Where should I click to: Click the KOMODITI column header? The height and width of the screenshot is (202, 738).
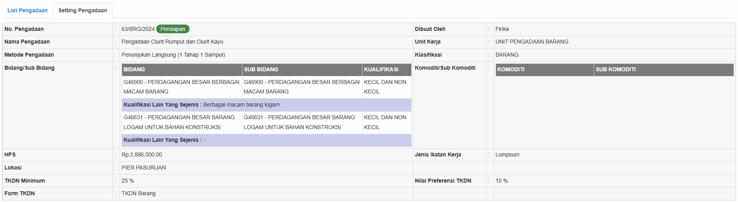coord(511,69)
